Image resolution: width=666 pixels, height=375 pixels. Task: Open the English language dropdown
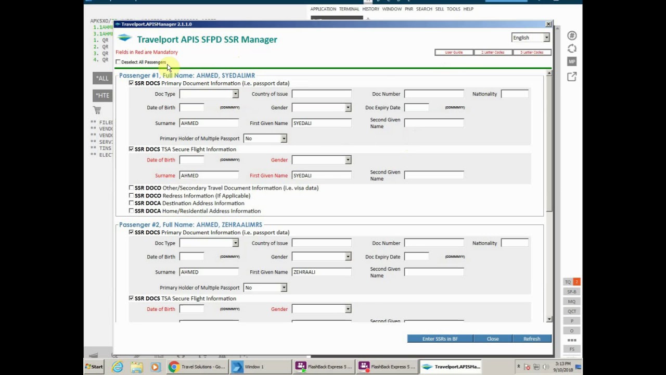tap(531, 37)
